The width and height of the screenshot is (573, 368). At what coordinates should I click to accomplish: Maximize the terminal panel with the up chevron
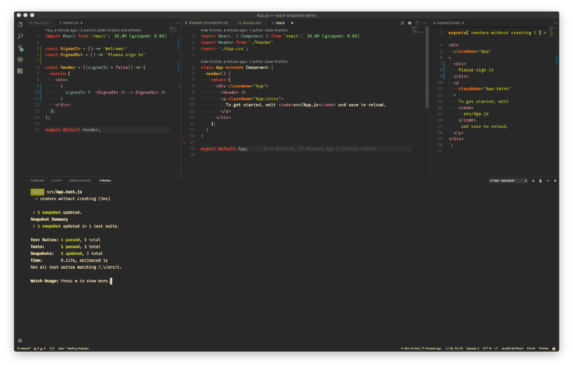coord(547,181)
